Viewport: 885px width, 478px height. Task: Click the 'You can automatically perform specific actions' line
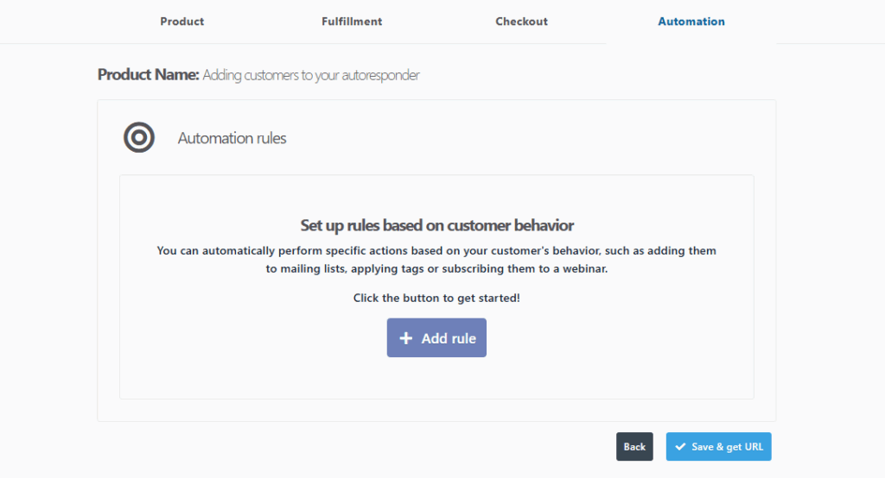pyautogui.click(x=436, y=251)
